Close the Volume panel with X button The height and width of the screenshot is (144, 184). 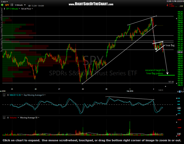(x=4, y=118)
